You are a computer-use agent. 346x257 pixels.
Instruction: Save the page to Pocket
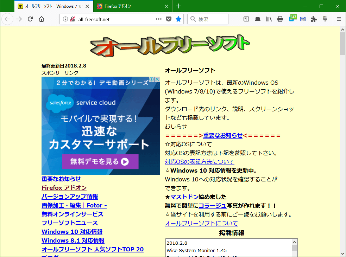[169, 19]
